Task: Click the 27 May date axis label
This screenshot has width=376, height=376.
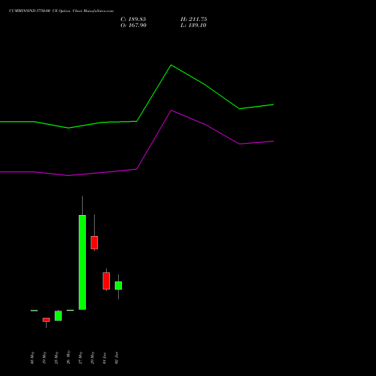Action: 80,358
